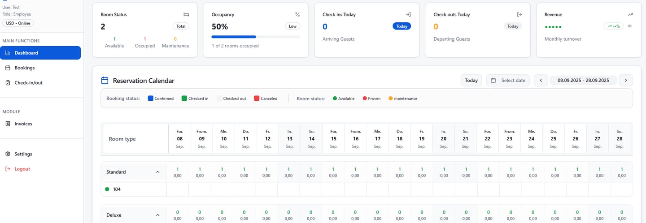Viewport: 646px width, 223px height.
Task: Click the blue occupancy progress bar
Action: pos(234,37)
